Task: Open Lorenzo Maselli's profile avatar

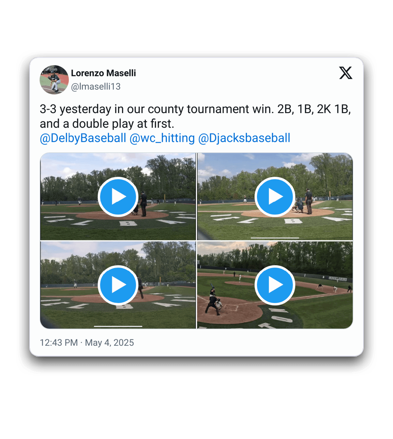Action: [54, 80]
